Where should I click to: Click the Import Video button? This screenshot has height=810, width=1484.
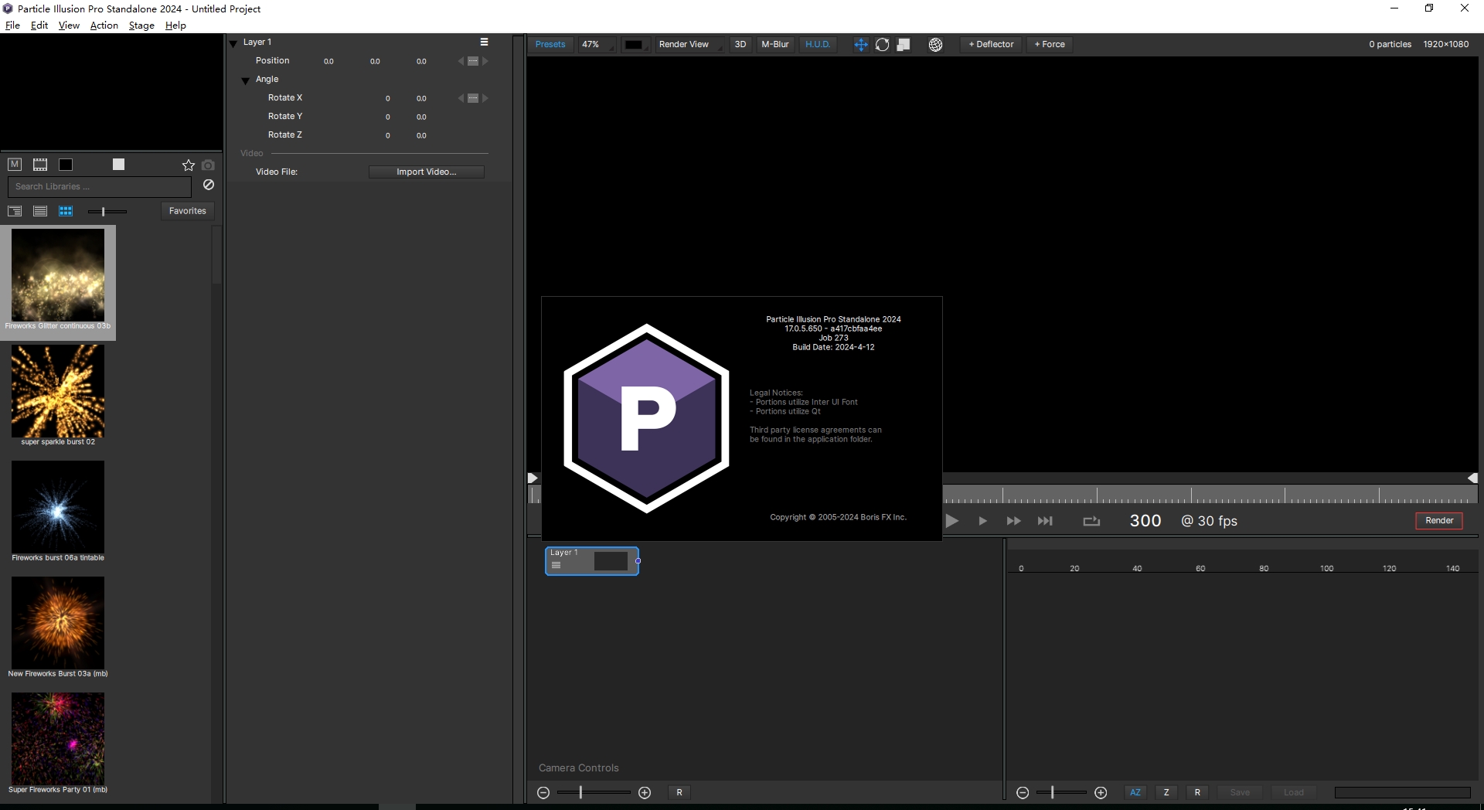(427, 172)
